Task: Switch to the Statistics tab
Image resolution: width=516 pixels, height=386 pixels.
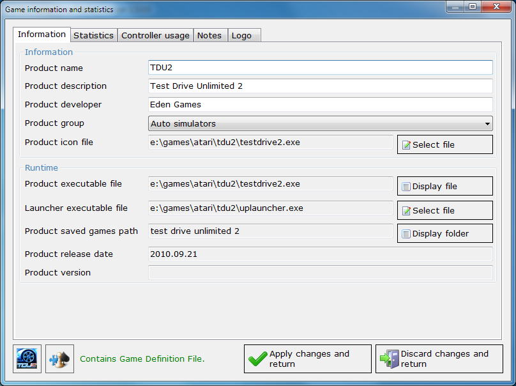Action: coord(93,35)
